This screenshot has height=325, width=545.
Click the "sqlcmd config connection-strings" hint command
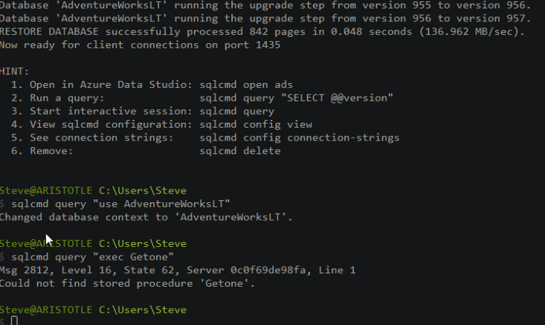[299, 138]
